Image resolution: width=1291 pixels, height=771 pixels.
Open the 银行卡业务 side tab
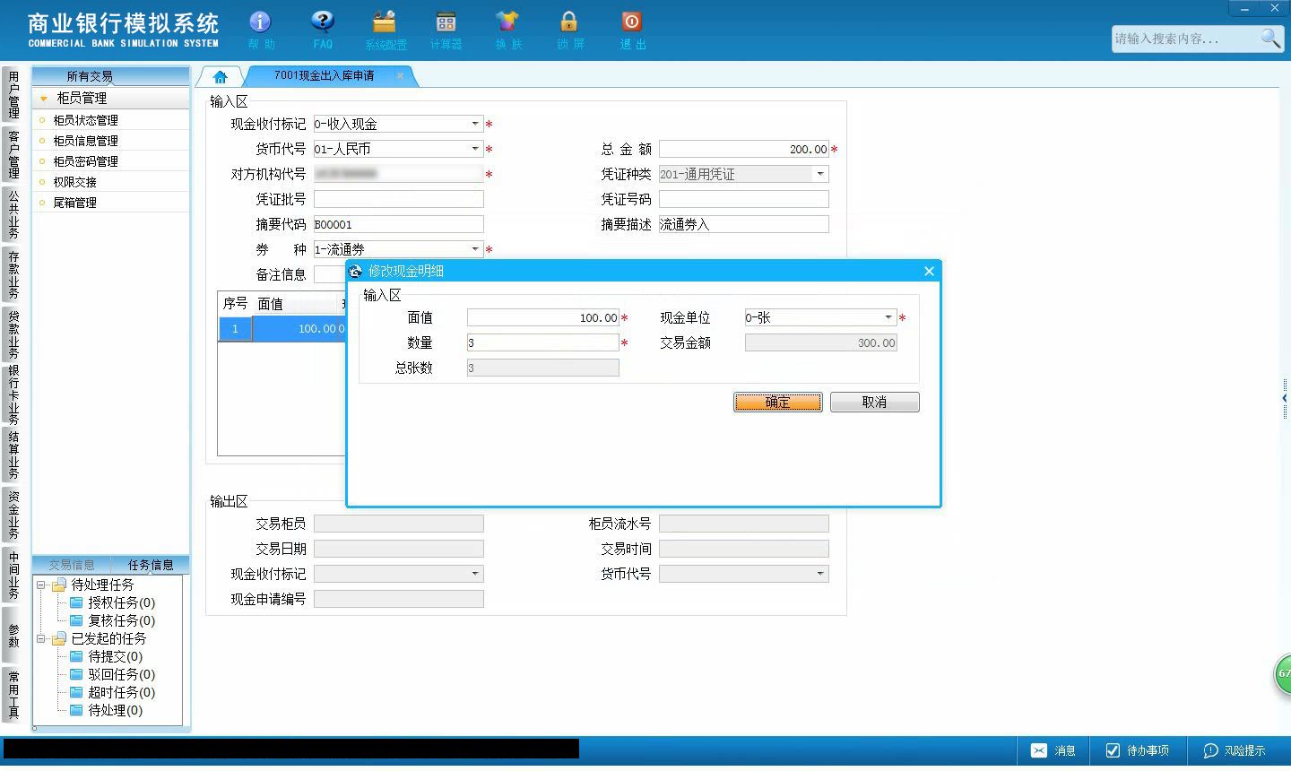(x=13, y=394)
